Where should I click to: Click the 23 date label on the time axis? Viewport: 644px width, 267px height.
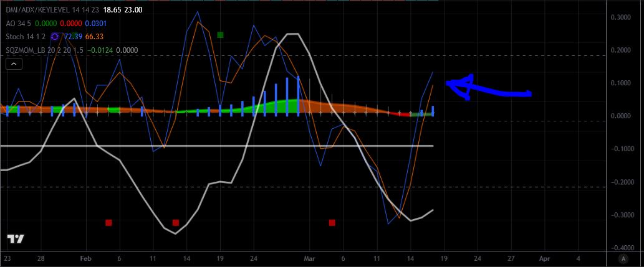tap(7, 259)
